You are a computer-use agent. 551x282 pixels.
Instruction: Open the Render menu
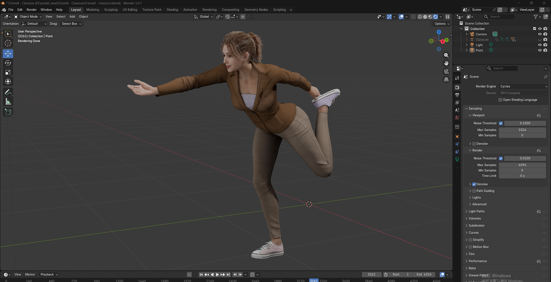[32, 10]
